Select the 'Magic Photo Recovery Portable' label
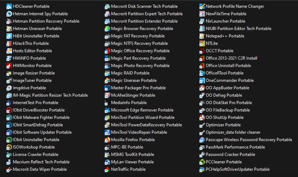This screenshot has width=298, height=177. point(140,66)
